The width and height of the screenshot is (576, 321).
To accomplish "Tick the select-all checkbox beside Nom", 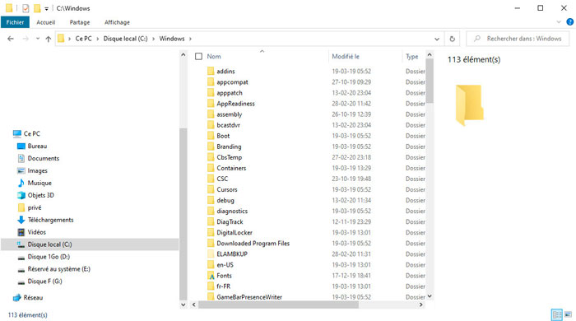I will coord(199,56).
